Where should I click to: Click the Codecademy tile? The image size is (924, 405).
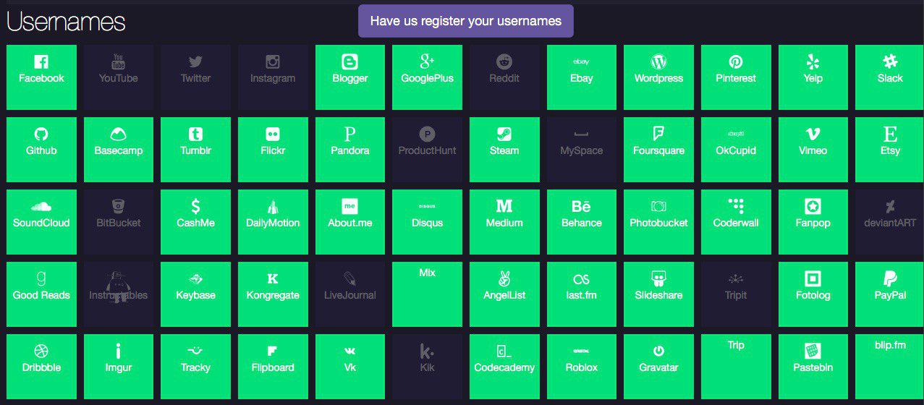504,367
